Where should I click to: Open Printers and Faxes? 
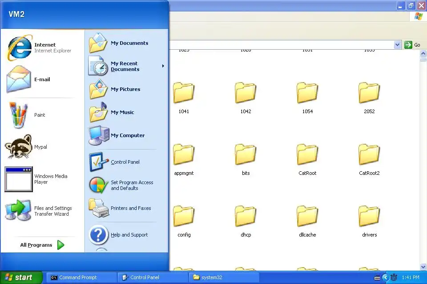126,208
